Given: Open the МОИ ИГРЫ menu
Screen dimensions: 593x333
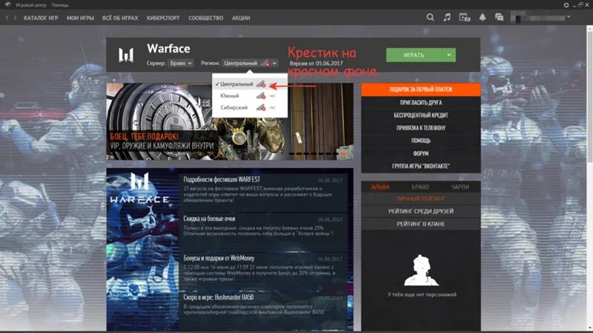Looking at the screenshot, I should click(80, 18).
